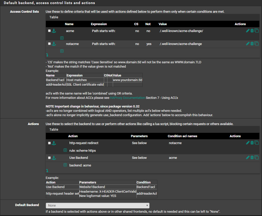Screen dimensions: 262x216
Task: Edit the notacme ACL entry
Action: (x=247, y=44)
